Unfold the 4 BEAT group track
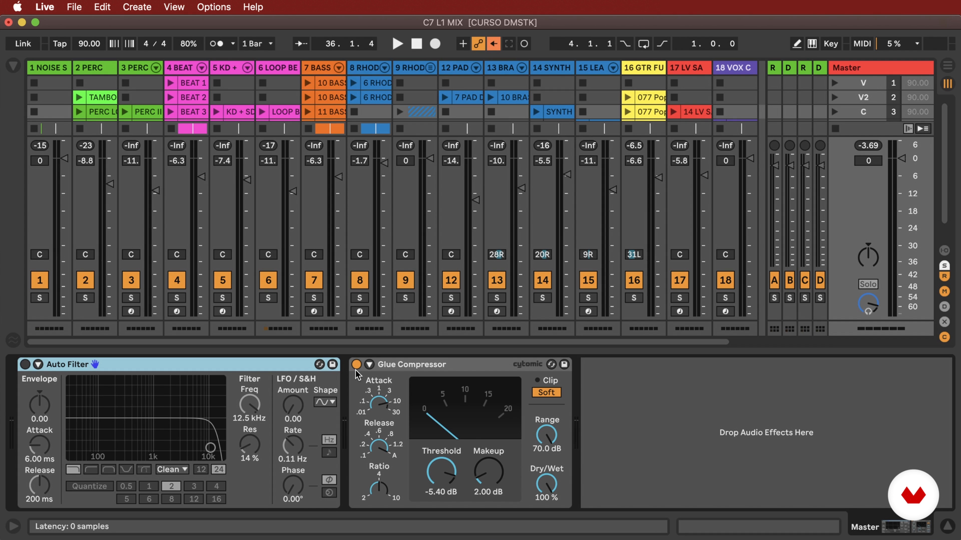 coord(202,68)
